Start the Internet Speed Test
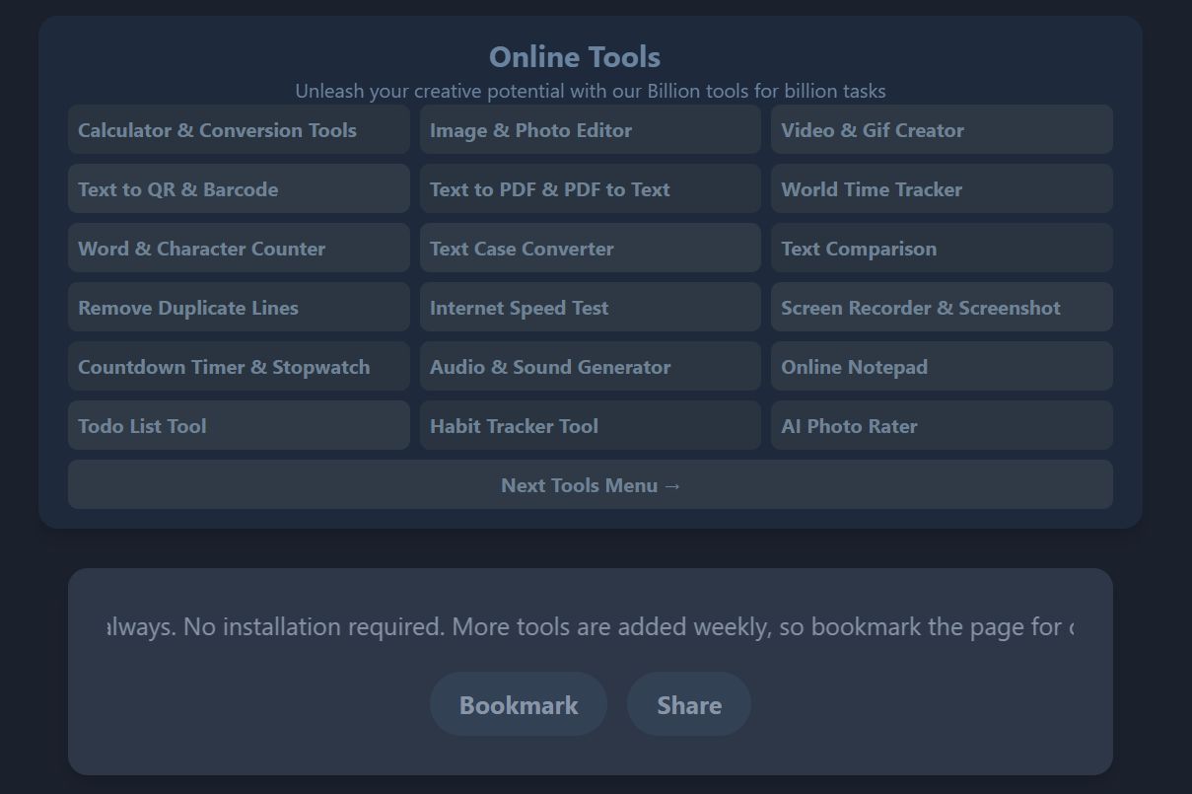 (x=590, y=308)
